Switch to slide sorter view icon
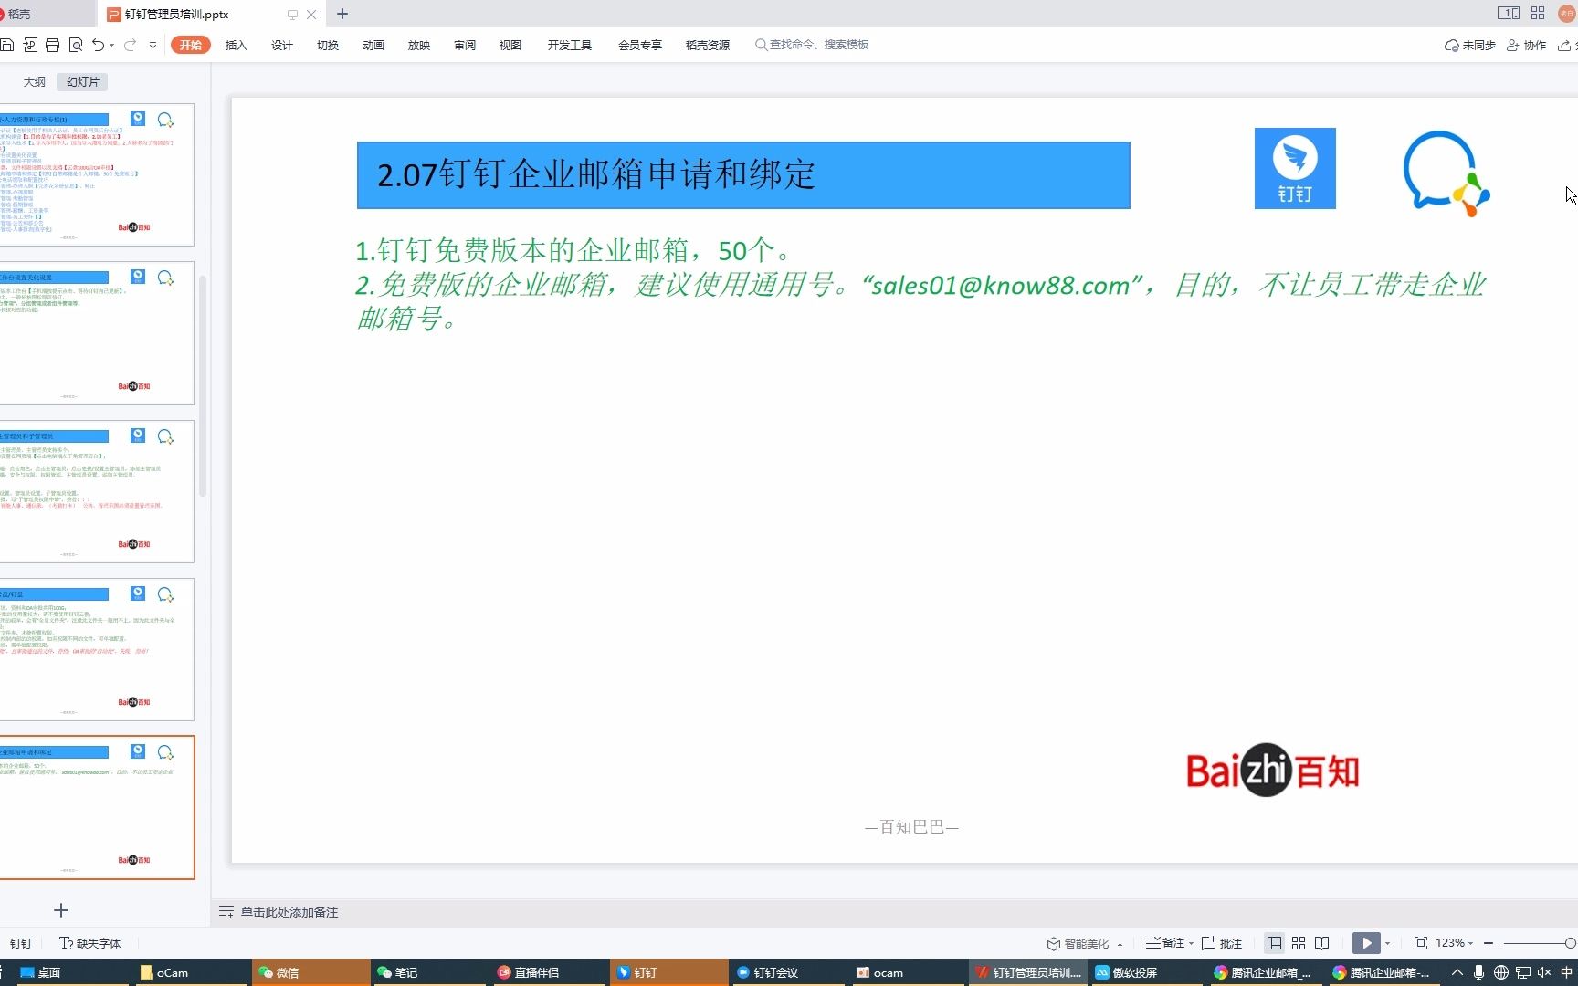 tap(1298, 942)
